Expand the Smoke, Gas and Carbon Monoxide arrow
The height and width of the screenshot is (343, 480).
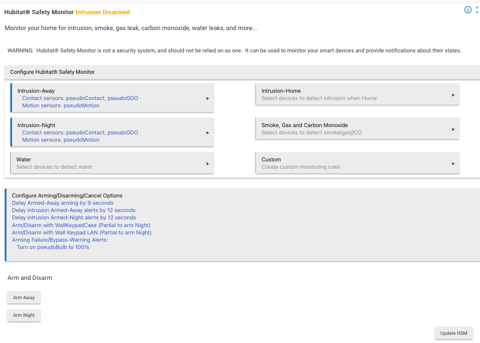click(453, 129)
